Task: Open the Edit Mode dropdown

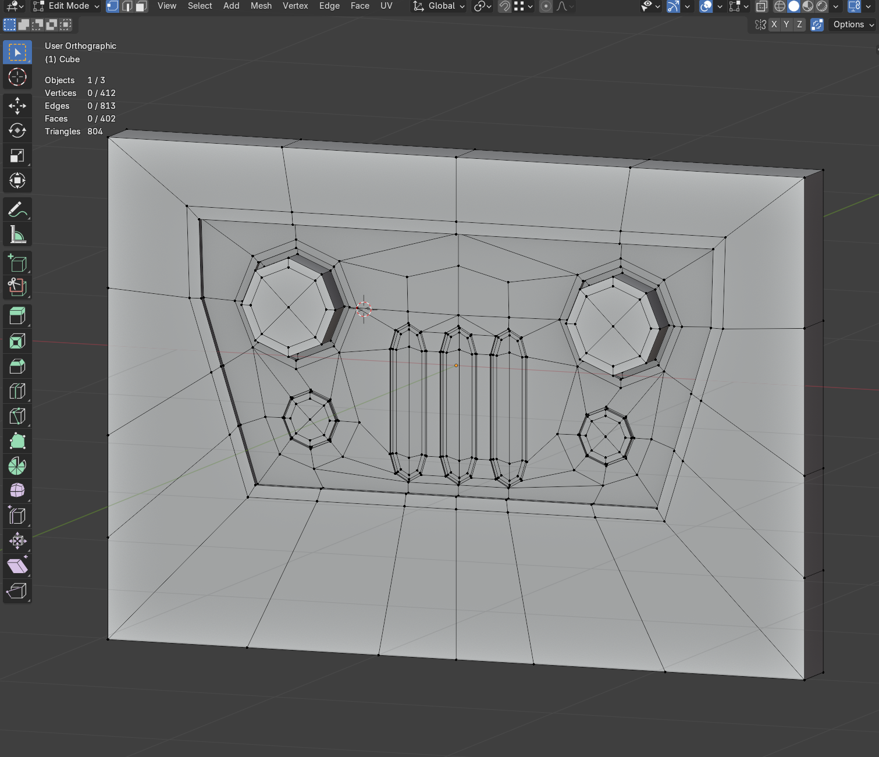Action: click(x=66, y=6)
